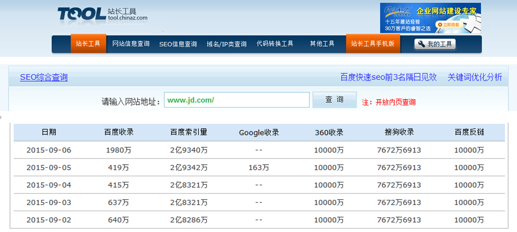Image resolution: width=517 pixels, height=232 pixels.
Task: Click the Google收录 column header
Action: pos(259,133)
